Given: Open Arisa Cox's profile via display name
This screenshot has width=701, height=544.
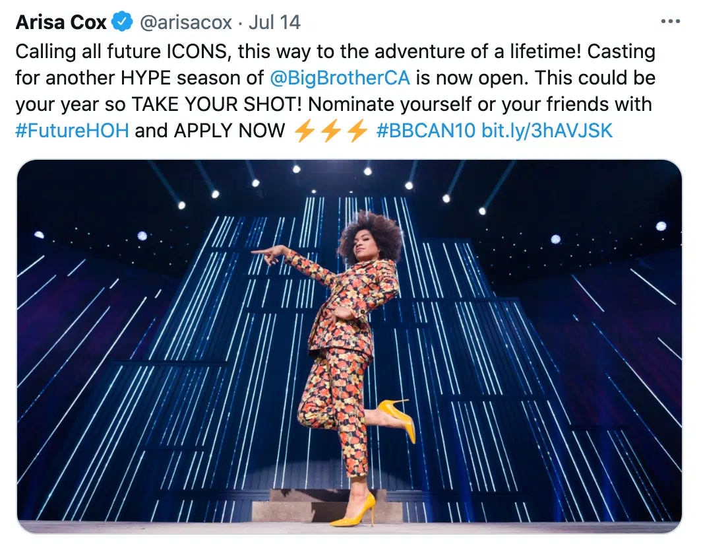Looking at the screenshot, I should pyautogui.click(x=61, y=22).
